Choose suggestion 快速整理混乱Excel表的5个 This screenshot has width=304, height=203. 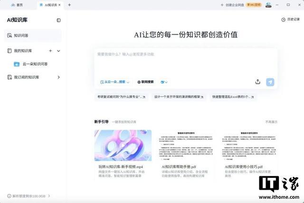pos(233,97)
